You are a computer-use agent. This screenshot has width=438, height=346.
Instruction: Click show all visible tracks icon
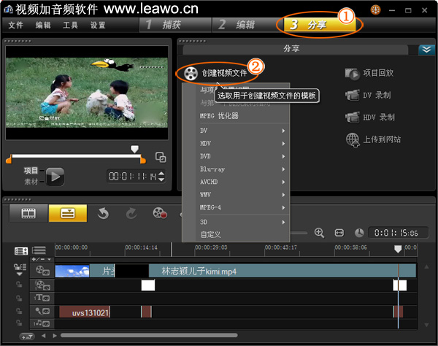[21, 251]
